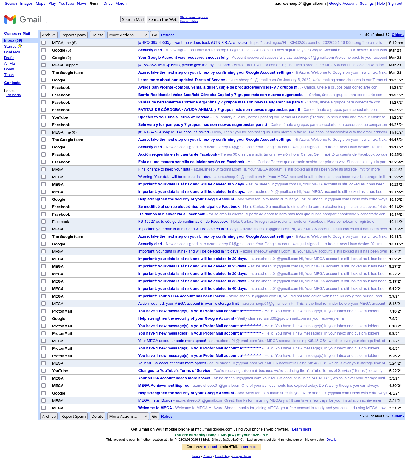Open 'More »' in top navigation
Viewport: 407px width, 461px height.
tap(122, 4)
